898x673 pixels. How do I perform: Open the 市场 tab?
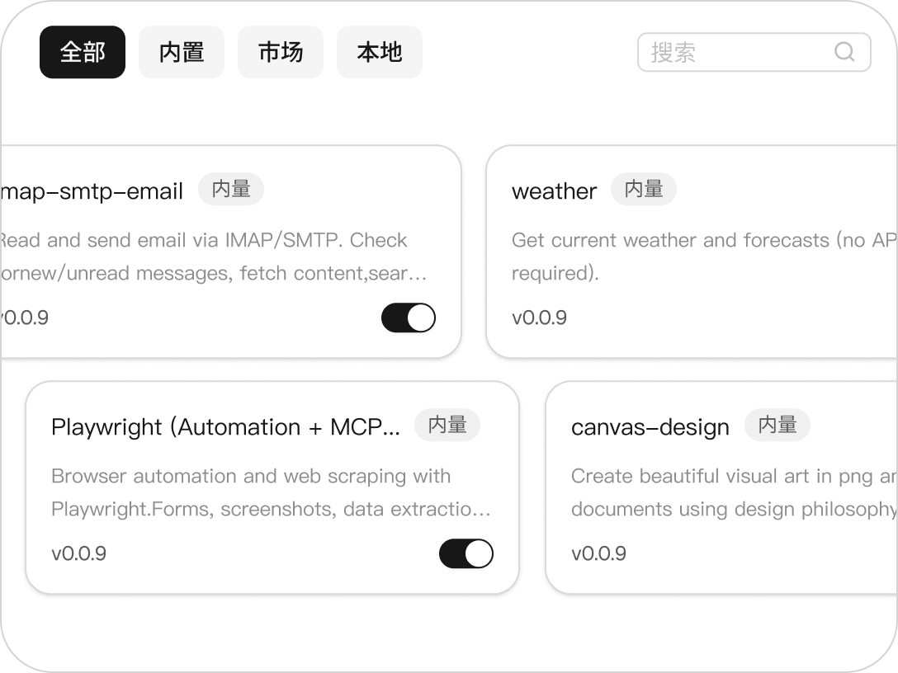[281, 52]
